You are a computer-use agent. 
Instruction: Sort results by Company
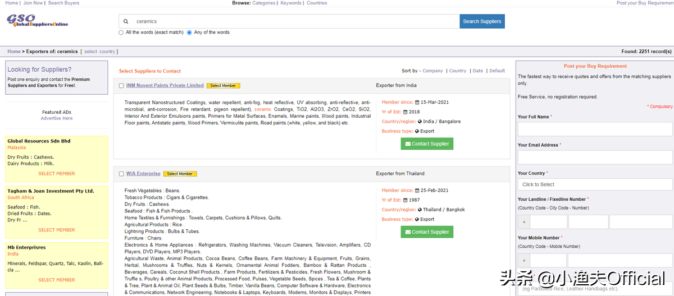(432, 71)
